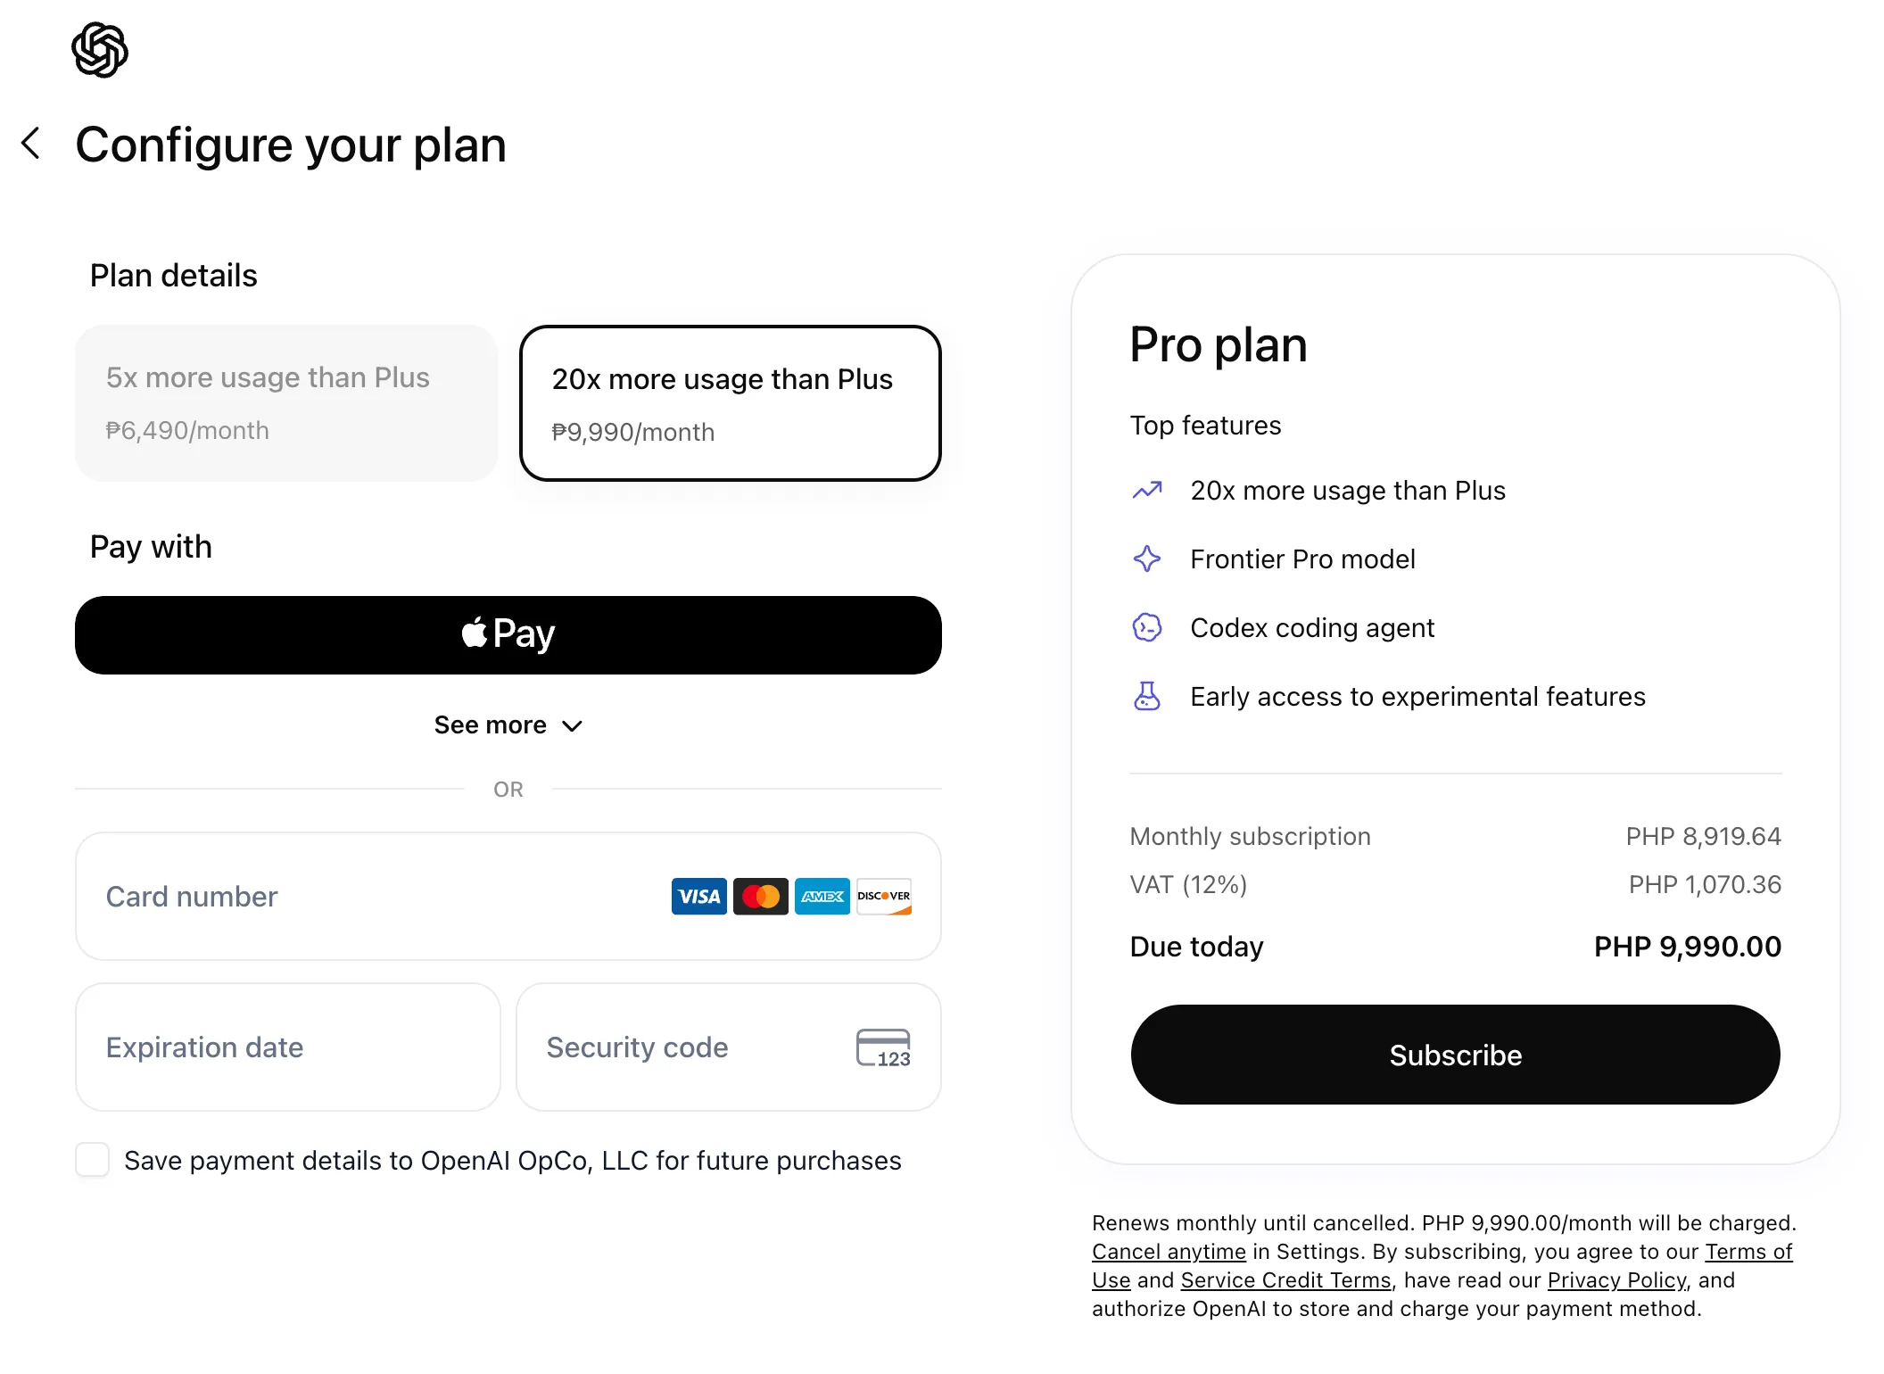Click the Frontier Pro model sparkle icon
The image size is (1884, 1374).
[1147, 559]
